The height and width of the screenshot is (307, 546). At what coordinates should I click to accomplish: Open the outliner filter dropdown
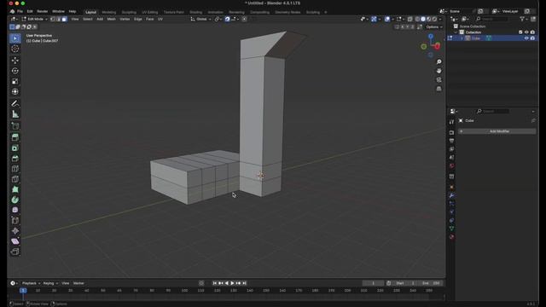523,19
